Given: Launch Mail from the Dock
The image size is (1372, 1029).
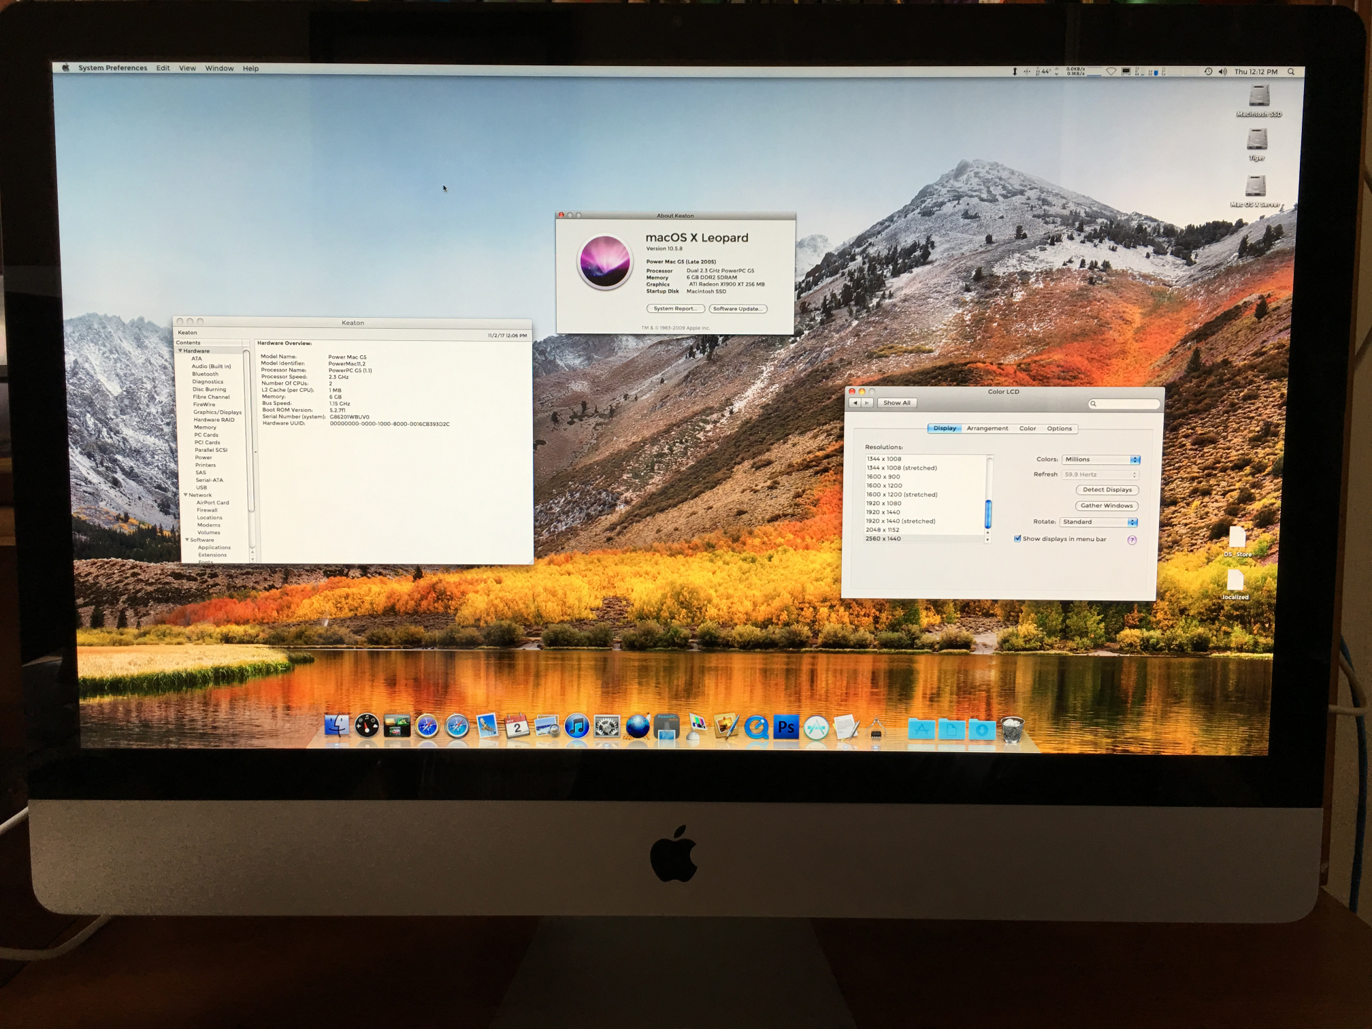Looking at the screenshot, I should tap(487, 725).
